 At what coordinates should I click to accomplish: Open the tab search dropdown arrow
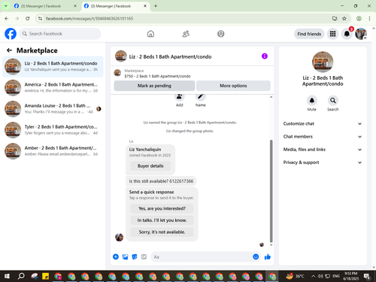6,6
